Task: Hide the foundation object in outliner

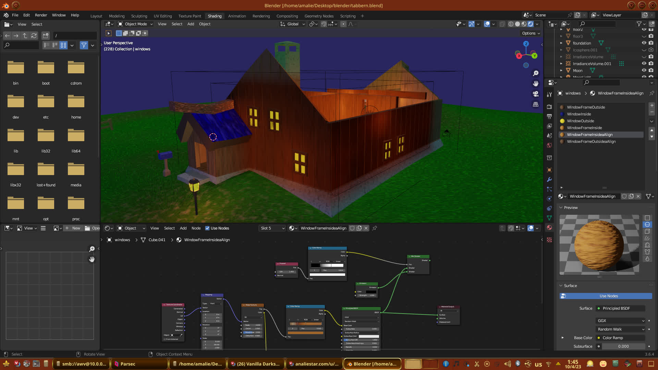Action: click(644, 43)
